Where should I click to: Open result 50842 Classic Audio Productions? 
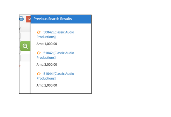click(x=55, y=34)
